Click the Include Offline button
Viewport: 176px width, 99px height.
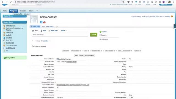coord(90,56)
